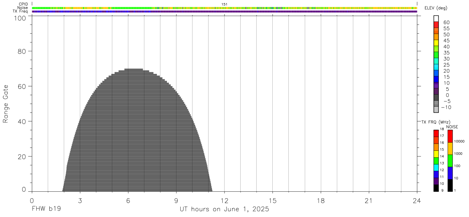This screenshot has width=469, height=217.
Task: Click the x-axis hour label "21"
Action: point(369,201)
